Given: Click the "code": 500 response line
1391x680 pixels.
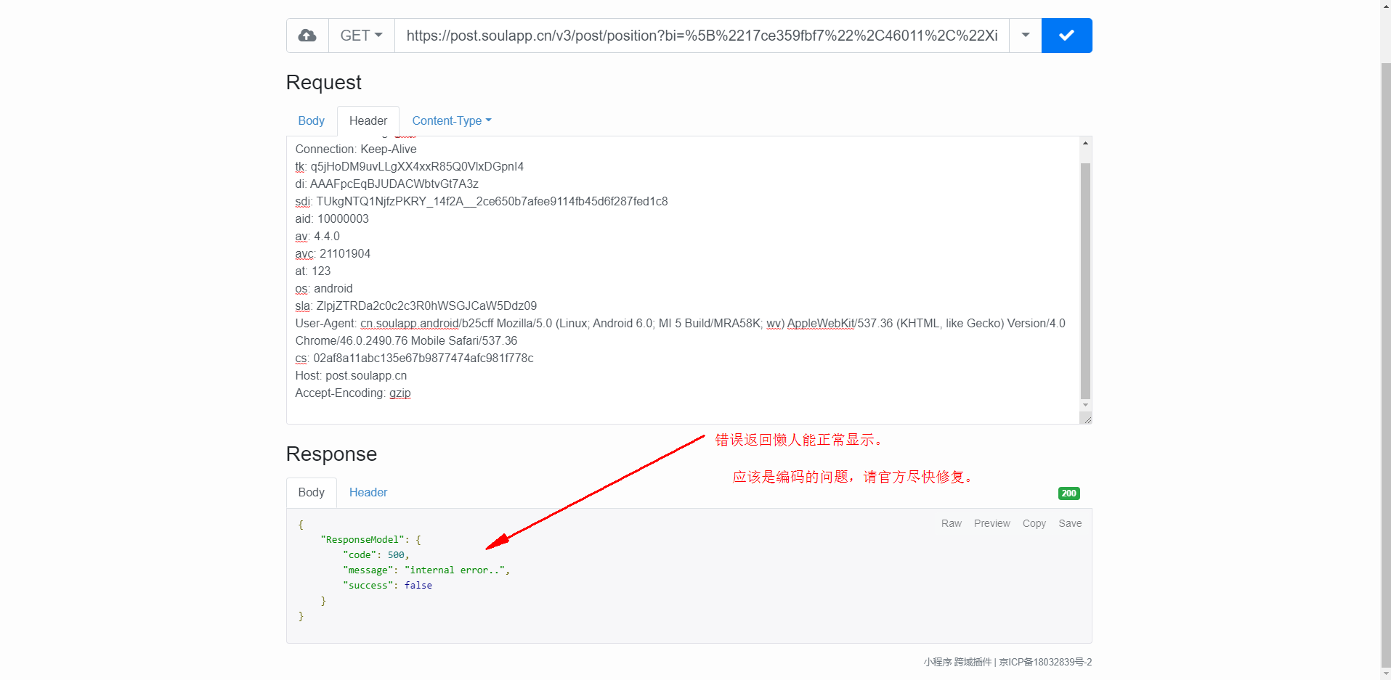Looking at the screenshot, I should [376, 555].
